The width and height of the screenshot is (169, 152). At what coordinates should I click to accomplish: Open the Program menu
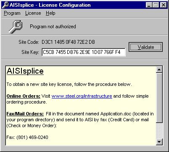point(12,13)
